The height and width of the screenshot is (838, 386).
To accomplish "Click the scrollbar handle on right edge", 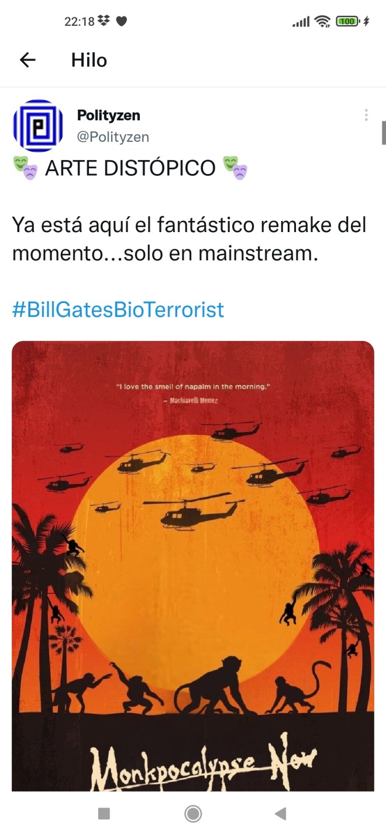I will pyautogui.click(x=384, y=132).
